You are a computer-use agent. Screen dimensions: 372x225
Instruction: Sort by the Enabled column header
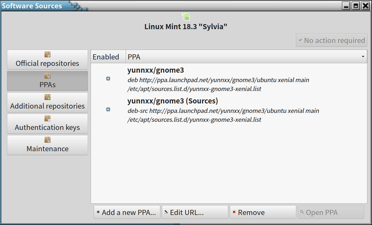coord(108,57)
